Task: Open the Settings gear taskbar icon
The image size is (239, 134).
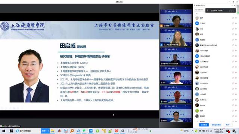Action: [x=123, y=131]
